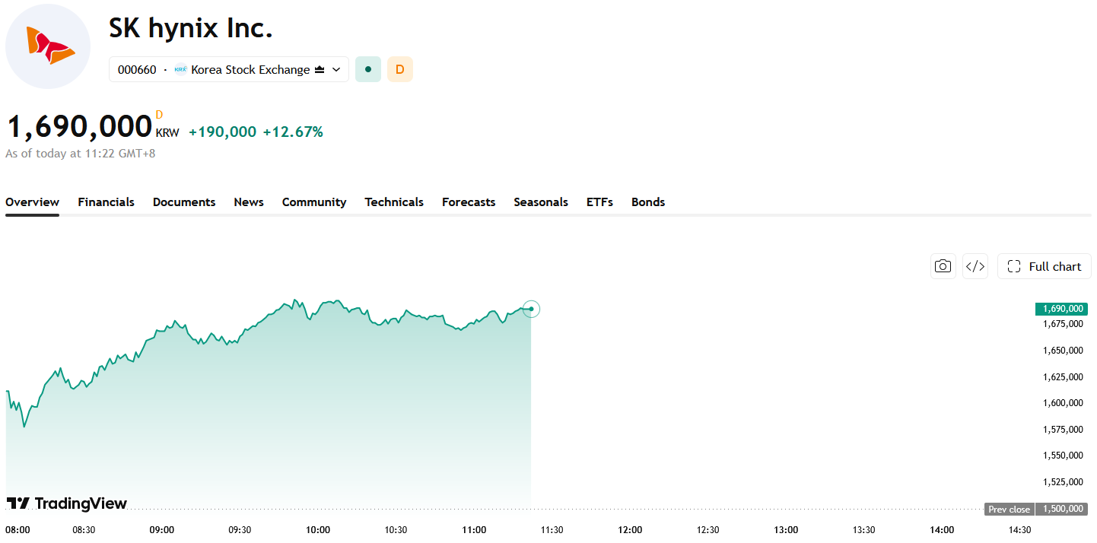Image resolution: width=1097 pixels, height=543 pixels.
Task: Click the 14:30 time axis label
Action: (1019, 530)
